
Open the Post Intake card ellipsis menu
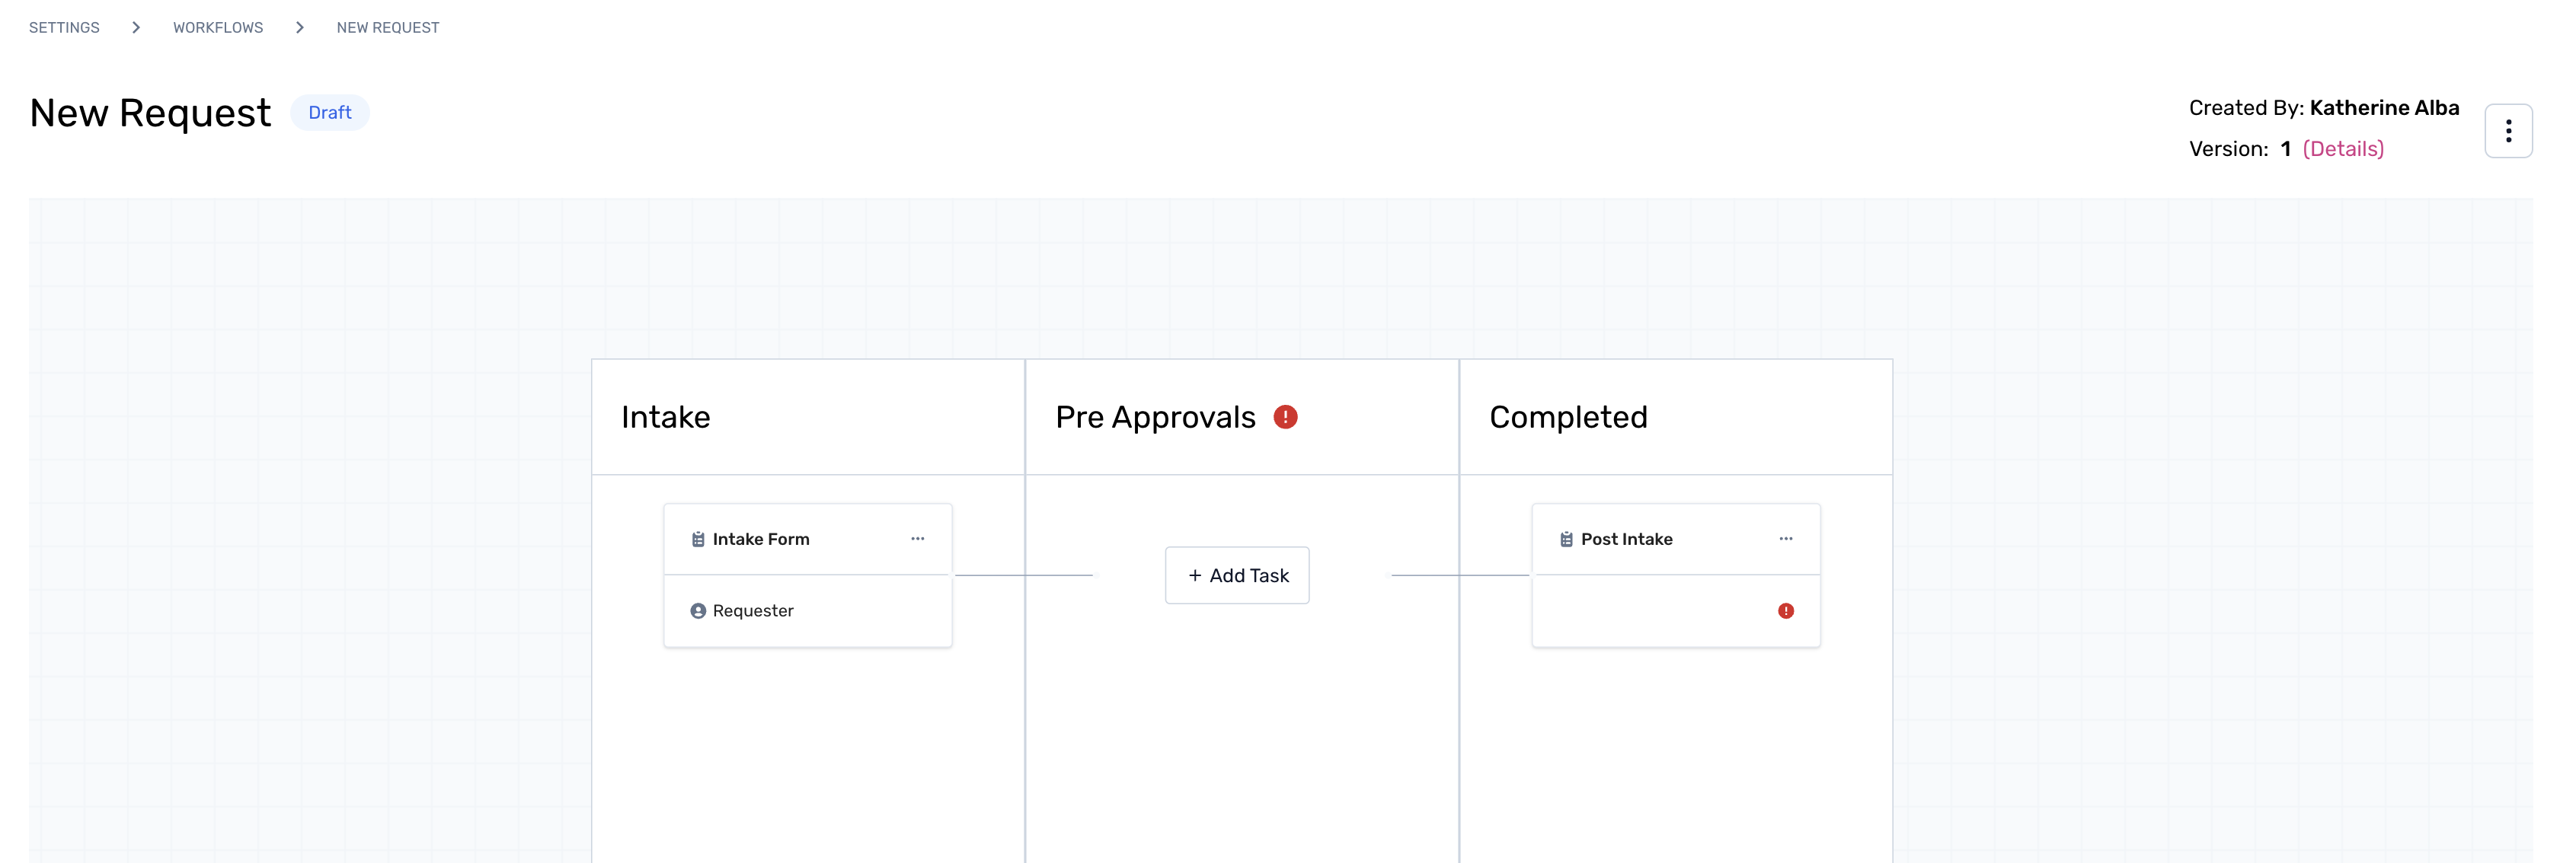[x=1785, y=538]
